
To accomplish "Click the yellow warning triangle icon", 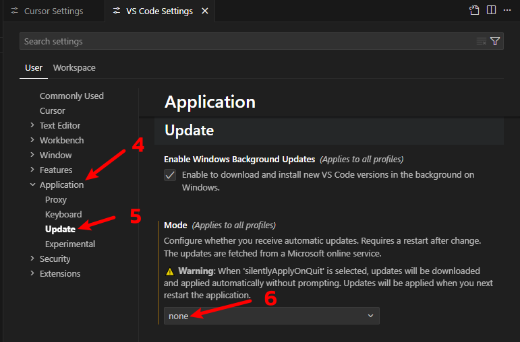I will point(170,271).
